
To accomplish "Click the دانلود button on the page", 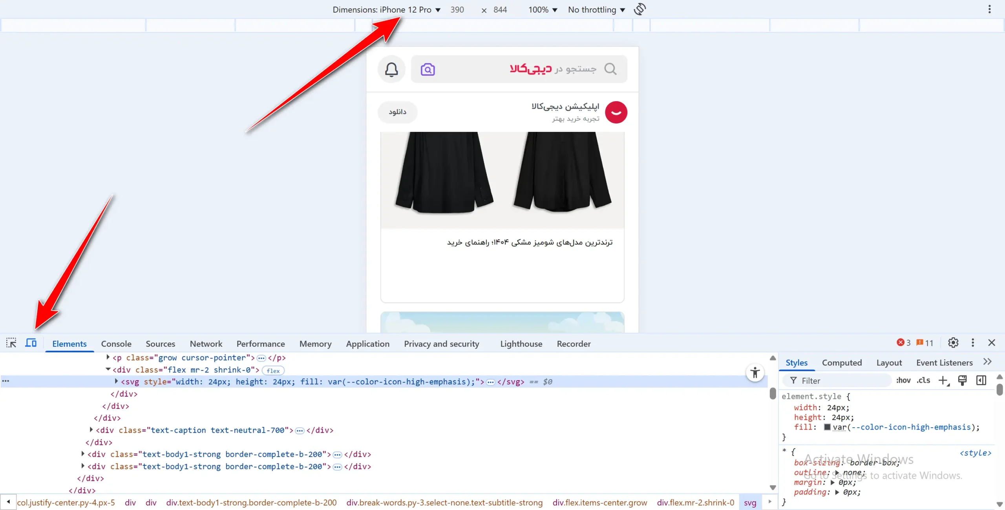I will point(397,112).
